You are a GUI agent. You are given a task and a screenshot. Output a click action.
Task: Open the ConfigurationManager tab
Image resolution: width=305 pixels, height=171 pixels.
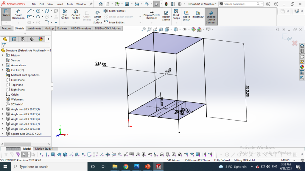[23, 39]
